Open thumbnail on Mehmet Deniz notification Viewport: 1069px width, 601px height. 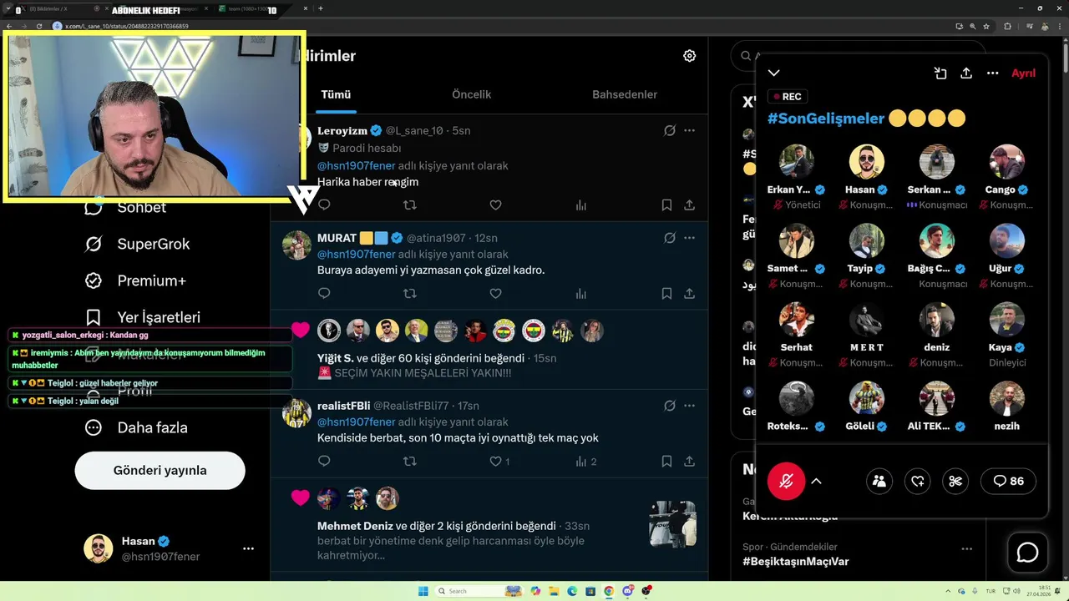(x=673, y=524)
